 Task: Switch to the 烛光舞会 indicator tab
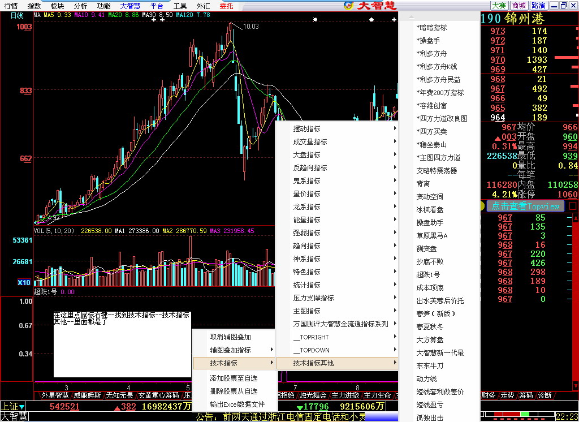[313, 395]
